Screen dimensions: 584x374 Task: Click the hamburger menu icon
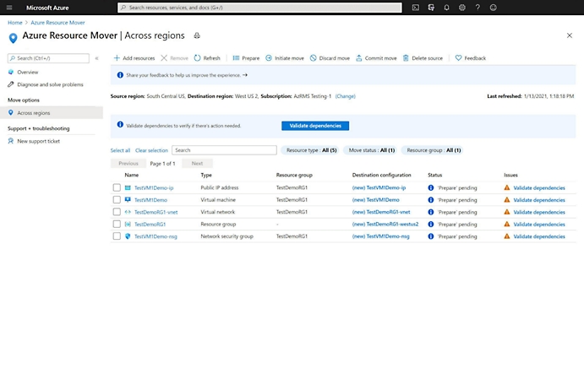[10, 8]
